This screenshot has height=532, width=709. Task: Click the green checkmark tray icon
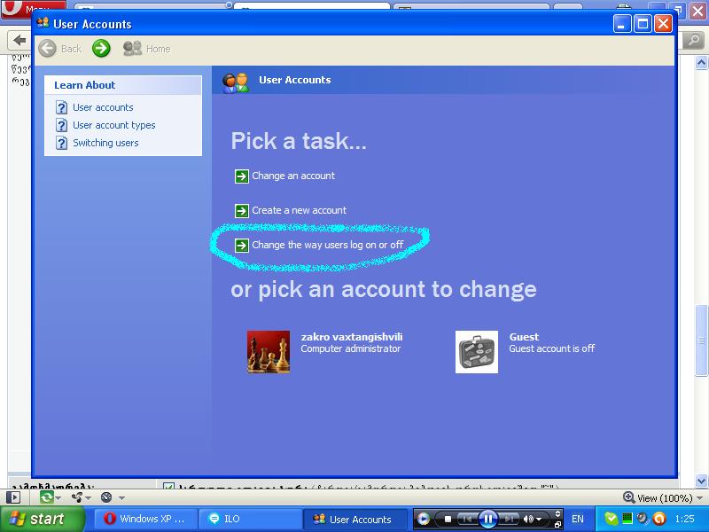611,519
